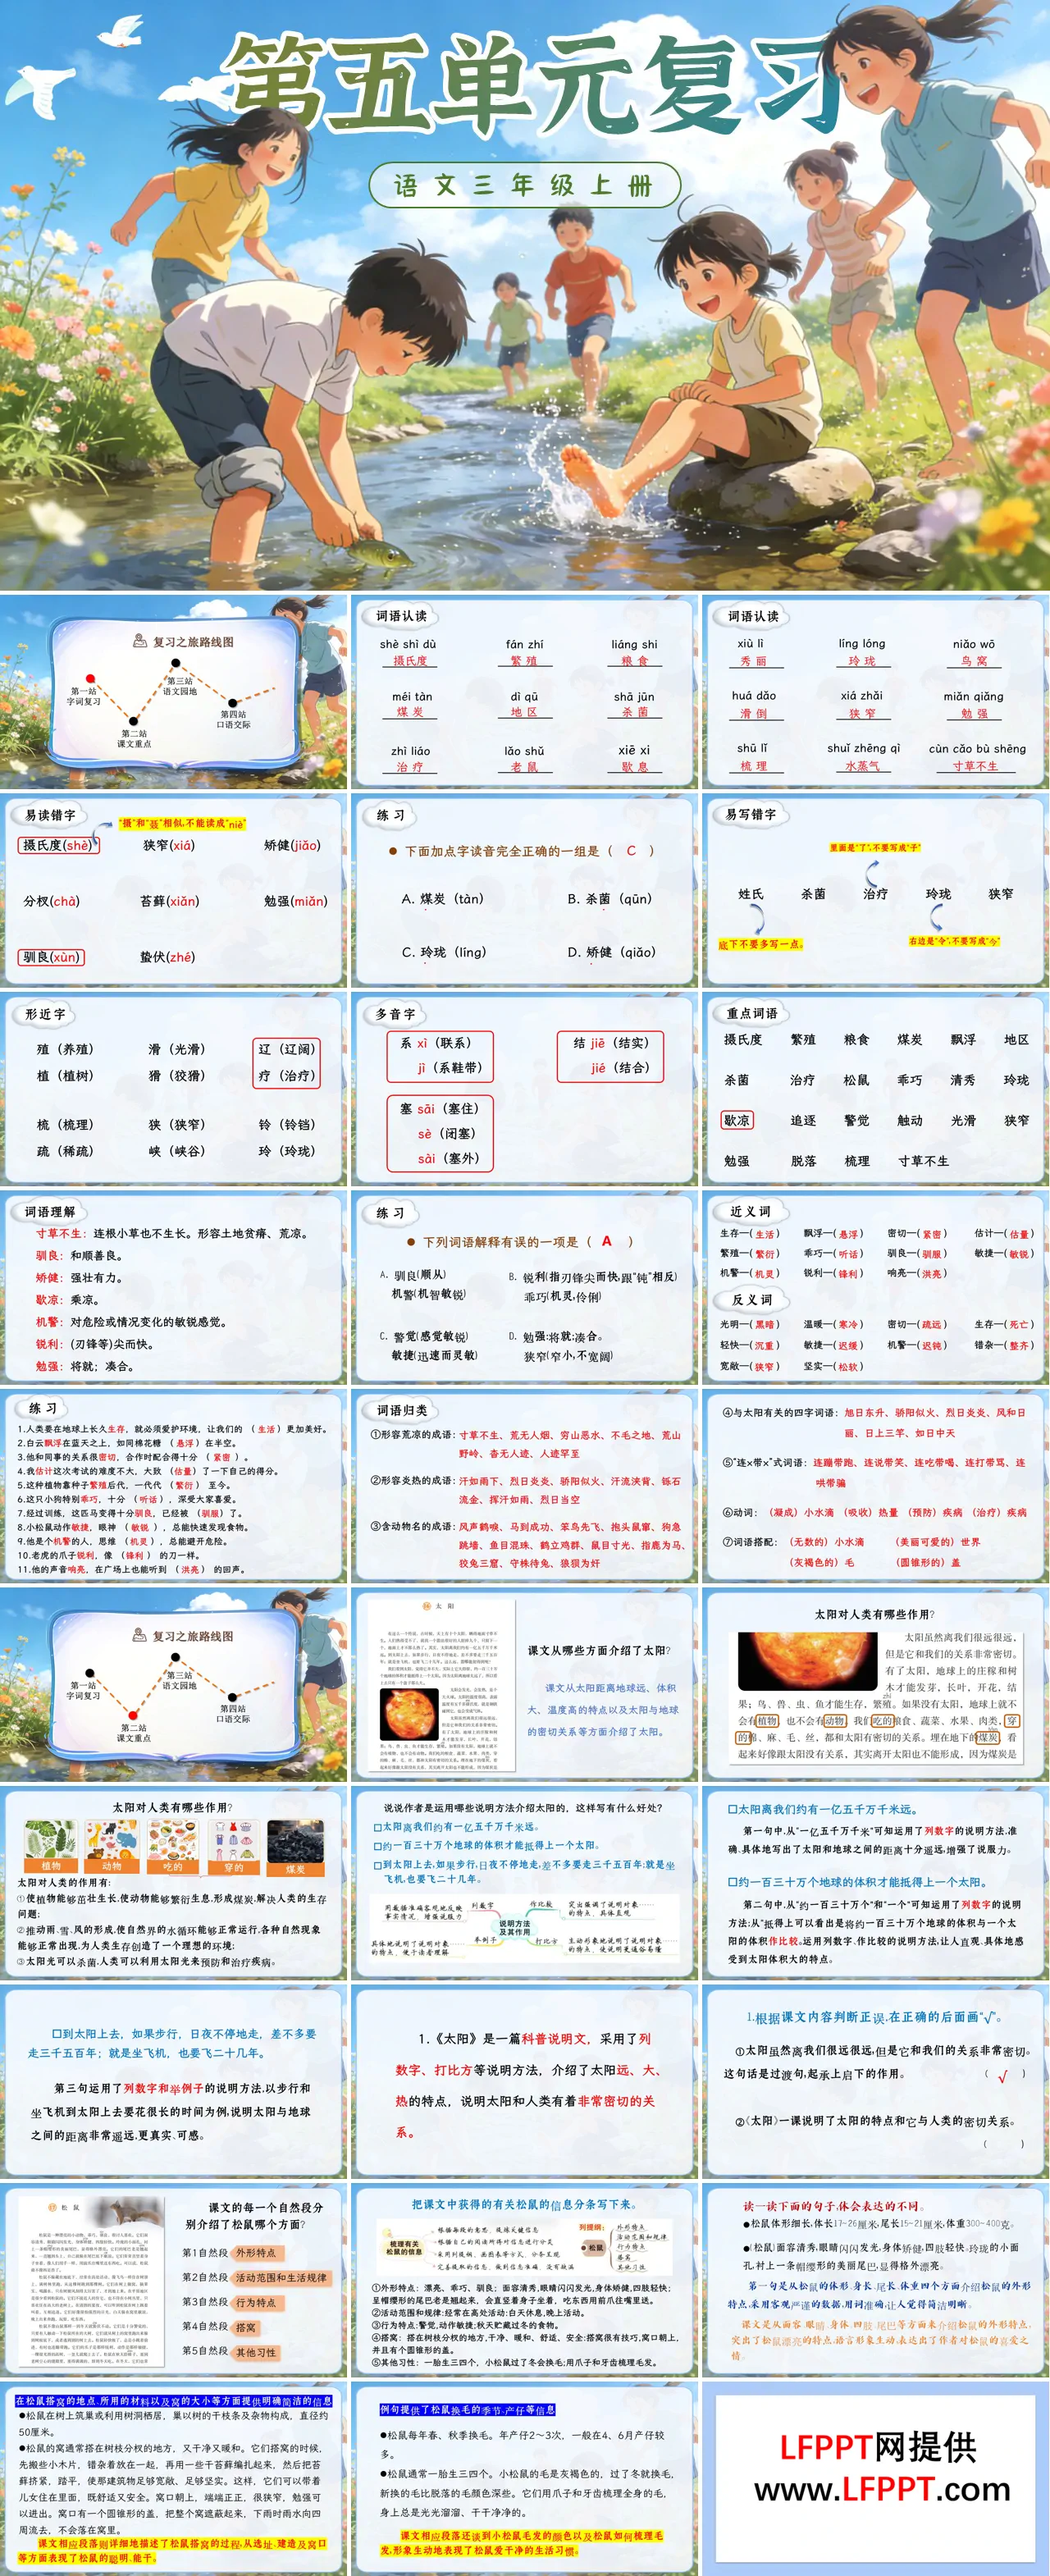The image size is (1050, 2576).
Task: Click the 说明方法及其作用 mind-map center node
Action: (515, 1927)
